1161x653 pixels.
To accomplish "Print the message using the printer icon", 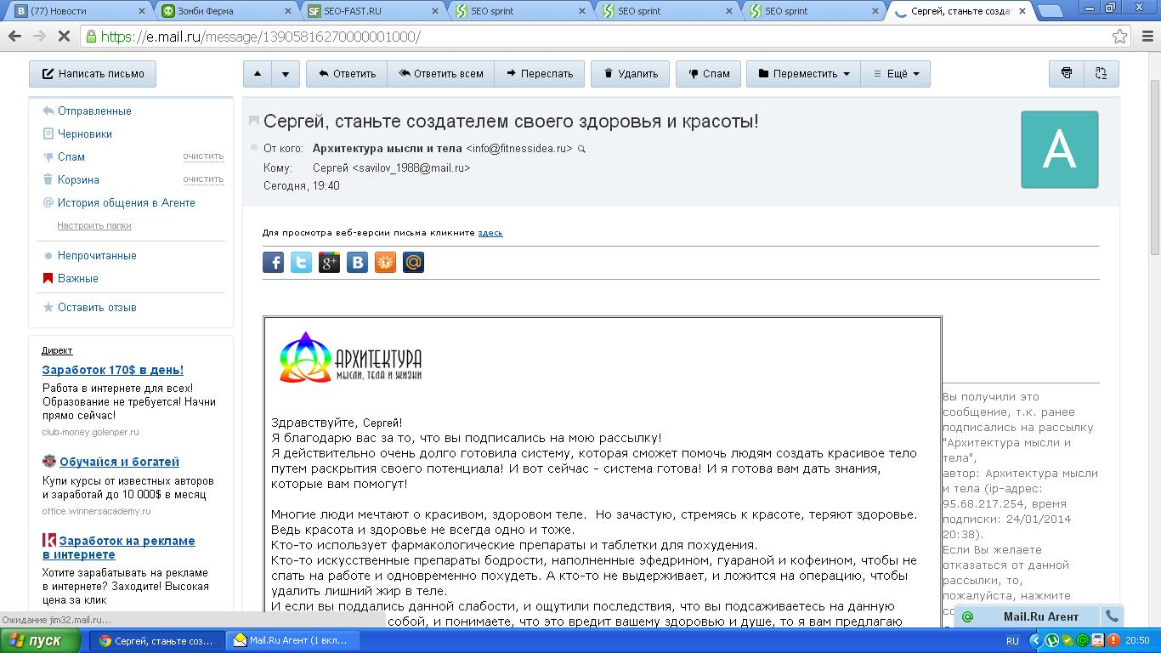I will click(1067, 74).
